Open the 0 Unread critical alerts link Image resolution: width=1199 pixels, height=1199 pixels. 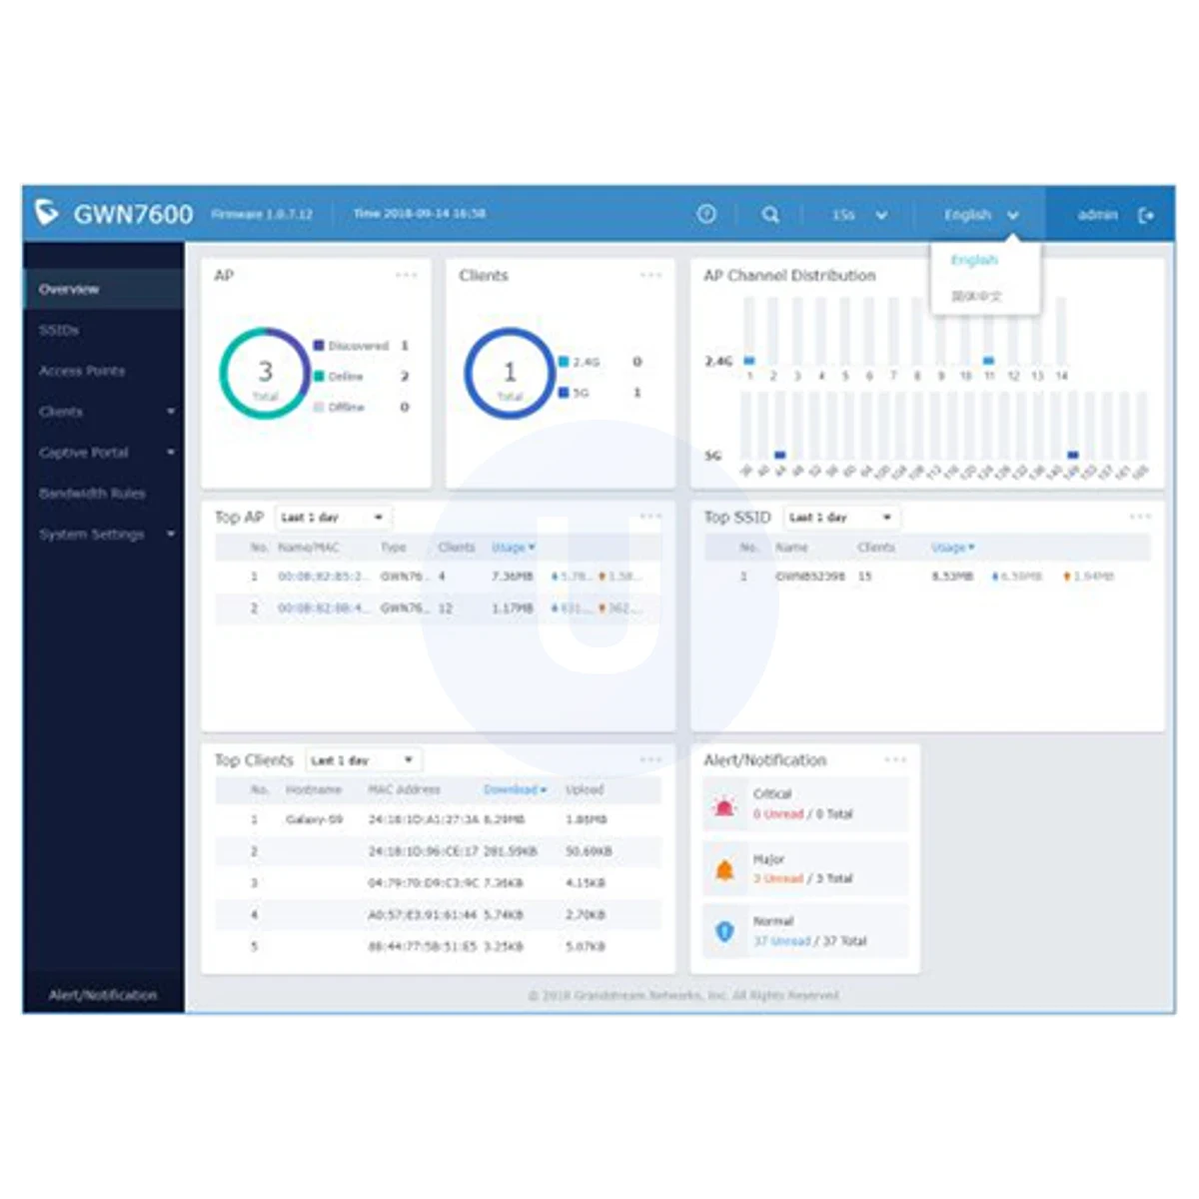pyautogui.click(x=778, y=814)
